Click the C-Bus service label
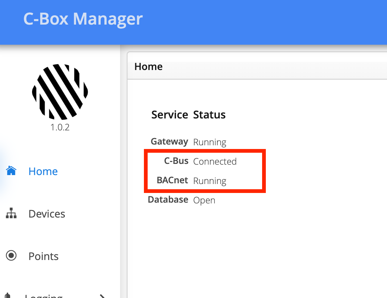Viewport: 387px width, 298px height. pyautogui.click(x=176, y=161)
